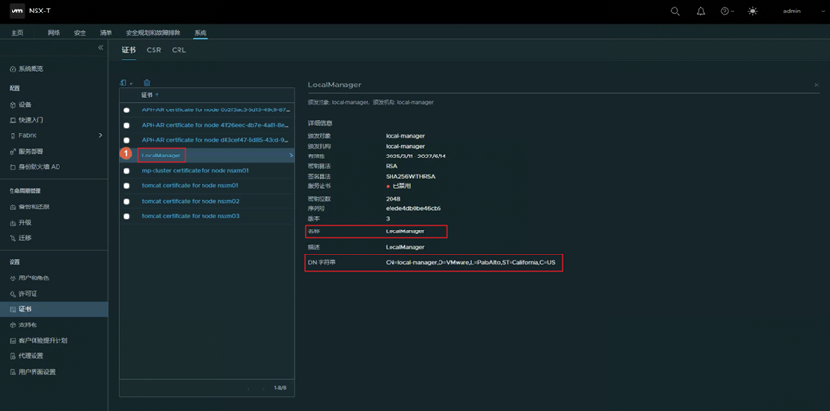Switch to the CRL sub-tab
This screenshot has width=830, height=411.
[178, 50]
